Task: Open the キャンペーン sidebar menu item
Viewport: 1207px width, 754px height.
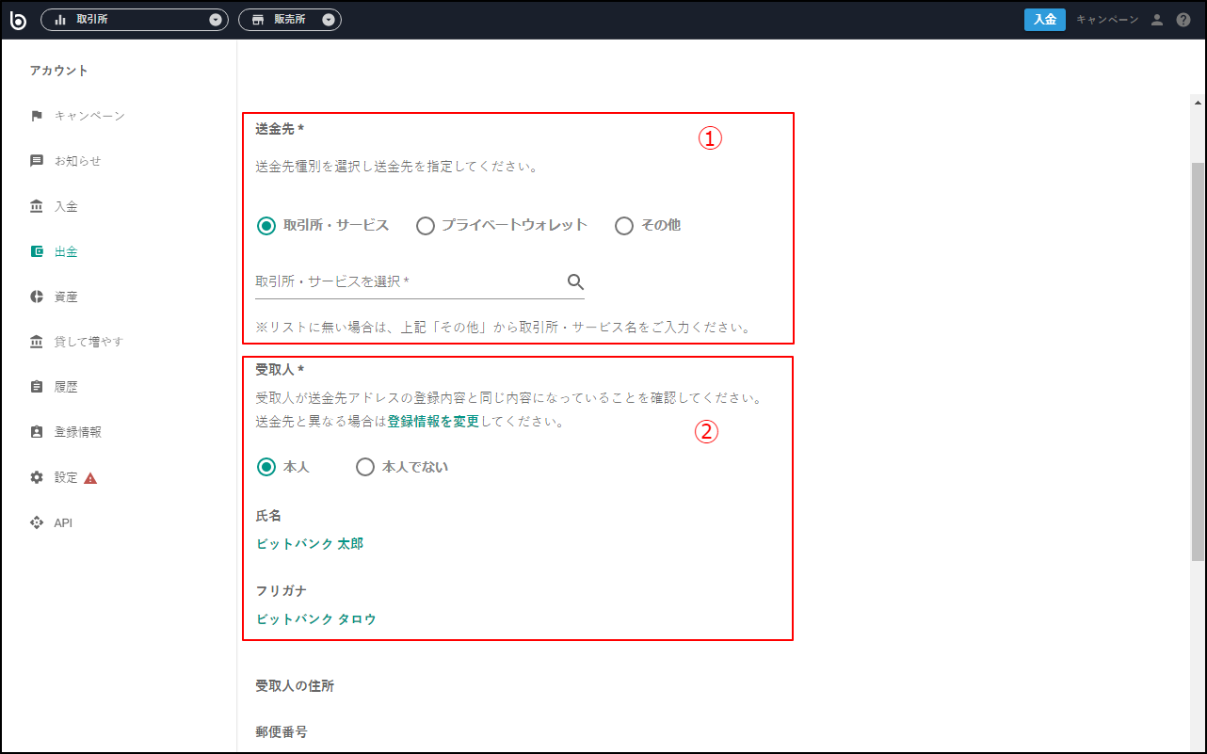Action: click(89, 116)
